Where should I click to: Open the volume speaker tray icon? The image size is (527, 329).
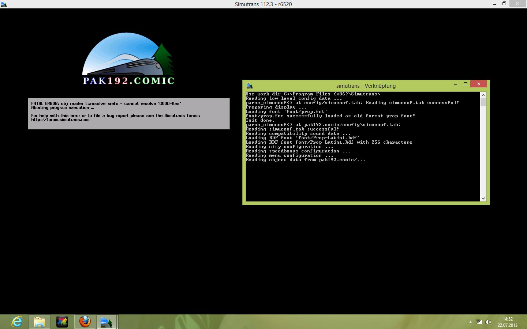[x=488, y=322]
